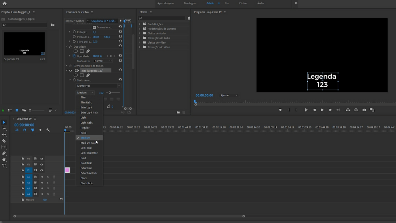
Task: Toggle snap in timeline
Action: pos(25,130)
